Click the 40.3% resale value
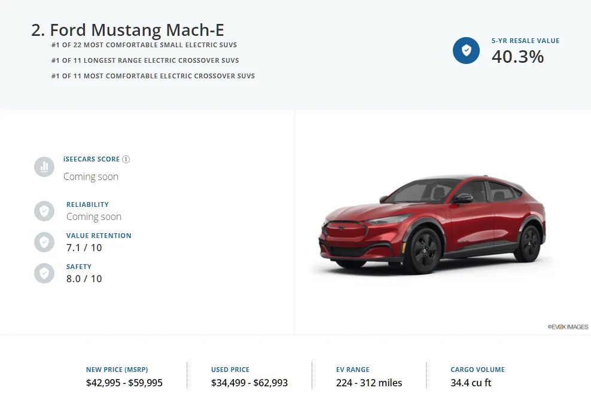 [517, 57]
